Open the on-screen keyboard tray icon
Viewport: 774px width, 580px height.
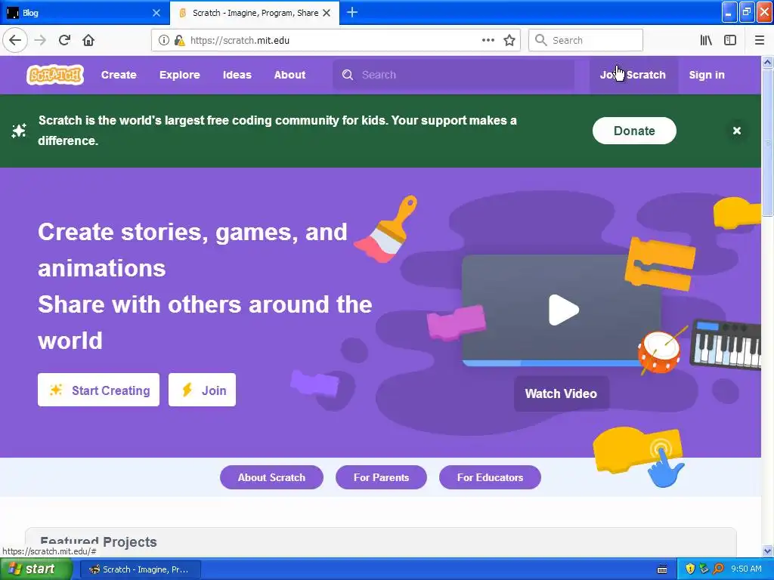pyautogui.click(x=662, y=569)
